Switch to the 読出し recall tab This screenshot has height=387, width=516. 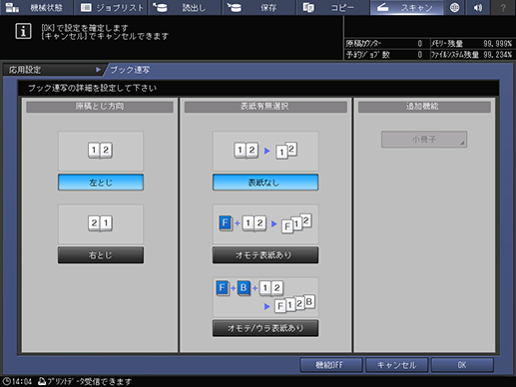185,7
